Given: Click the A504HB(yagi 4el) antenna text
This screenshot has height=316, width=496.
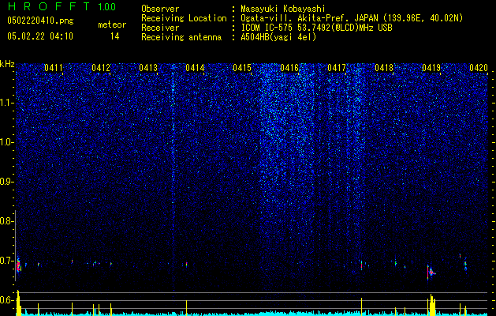Looking at the screenshot, I should click(x=278, y=37).
